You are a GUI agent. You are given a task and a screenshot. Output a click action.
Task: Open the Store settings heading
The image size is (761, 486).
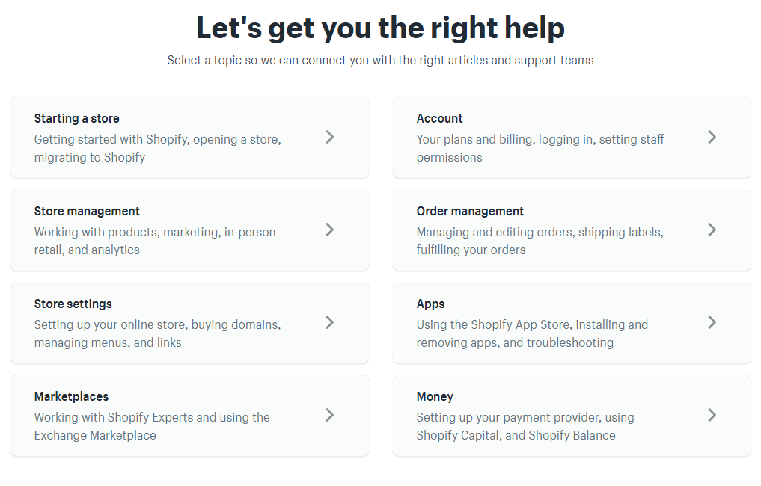click(x=73, y=304)
